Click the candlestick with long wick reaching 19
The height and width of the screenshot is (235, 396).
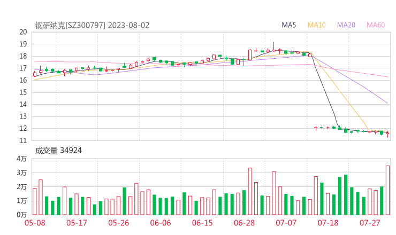point(274,47)
